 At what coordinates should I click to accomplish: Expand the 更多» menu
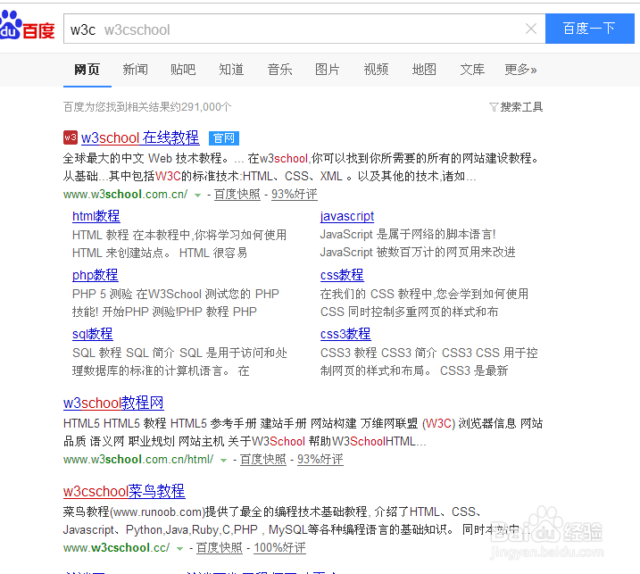[x=520, y=70]
